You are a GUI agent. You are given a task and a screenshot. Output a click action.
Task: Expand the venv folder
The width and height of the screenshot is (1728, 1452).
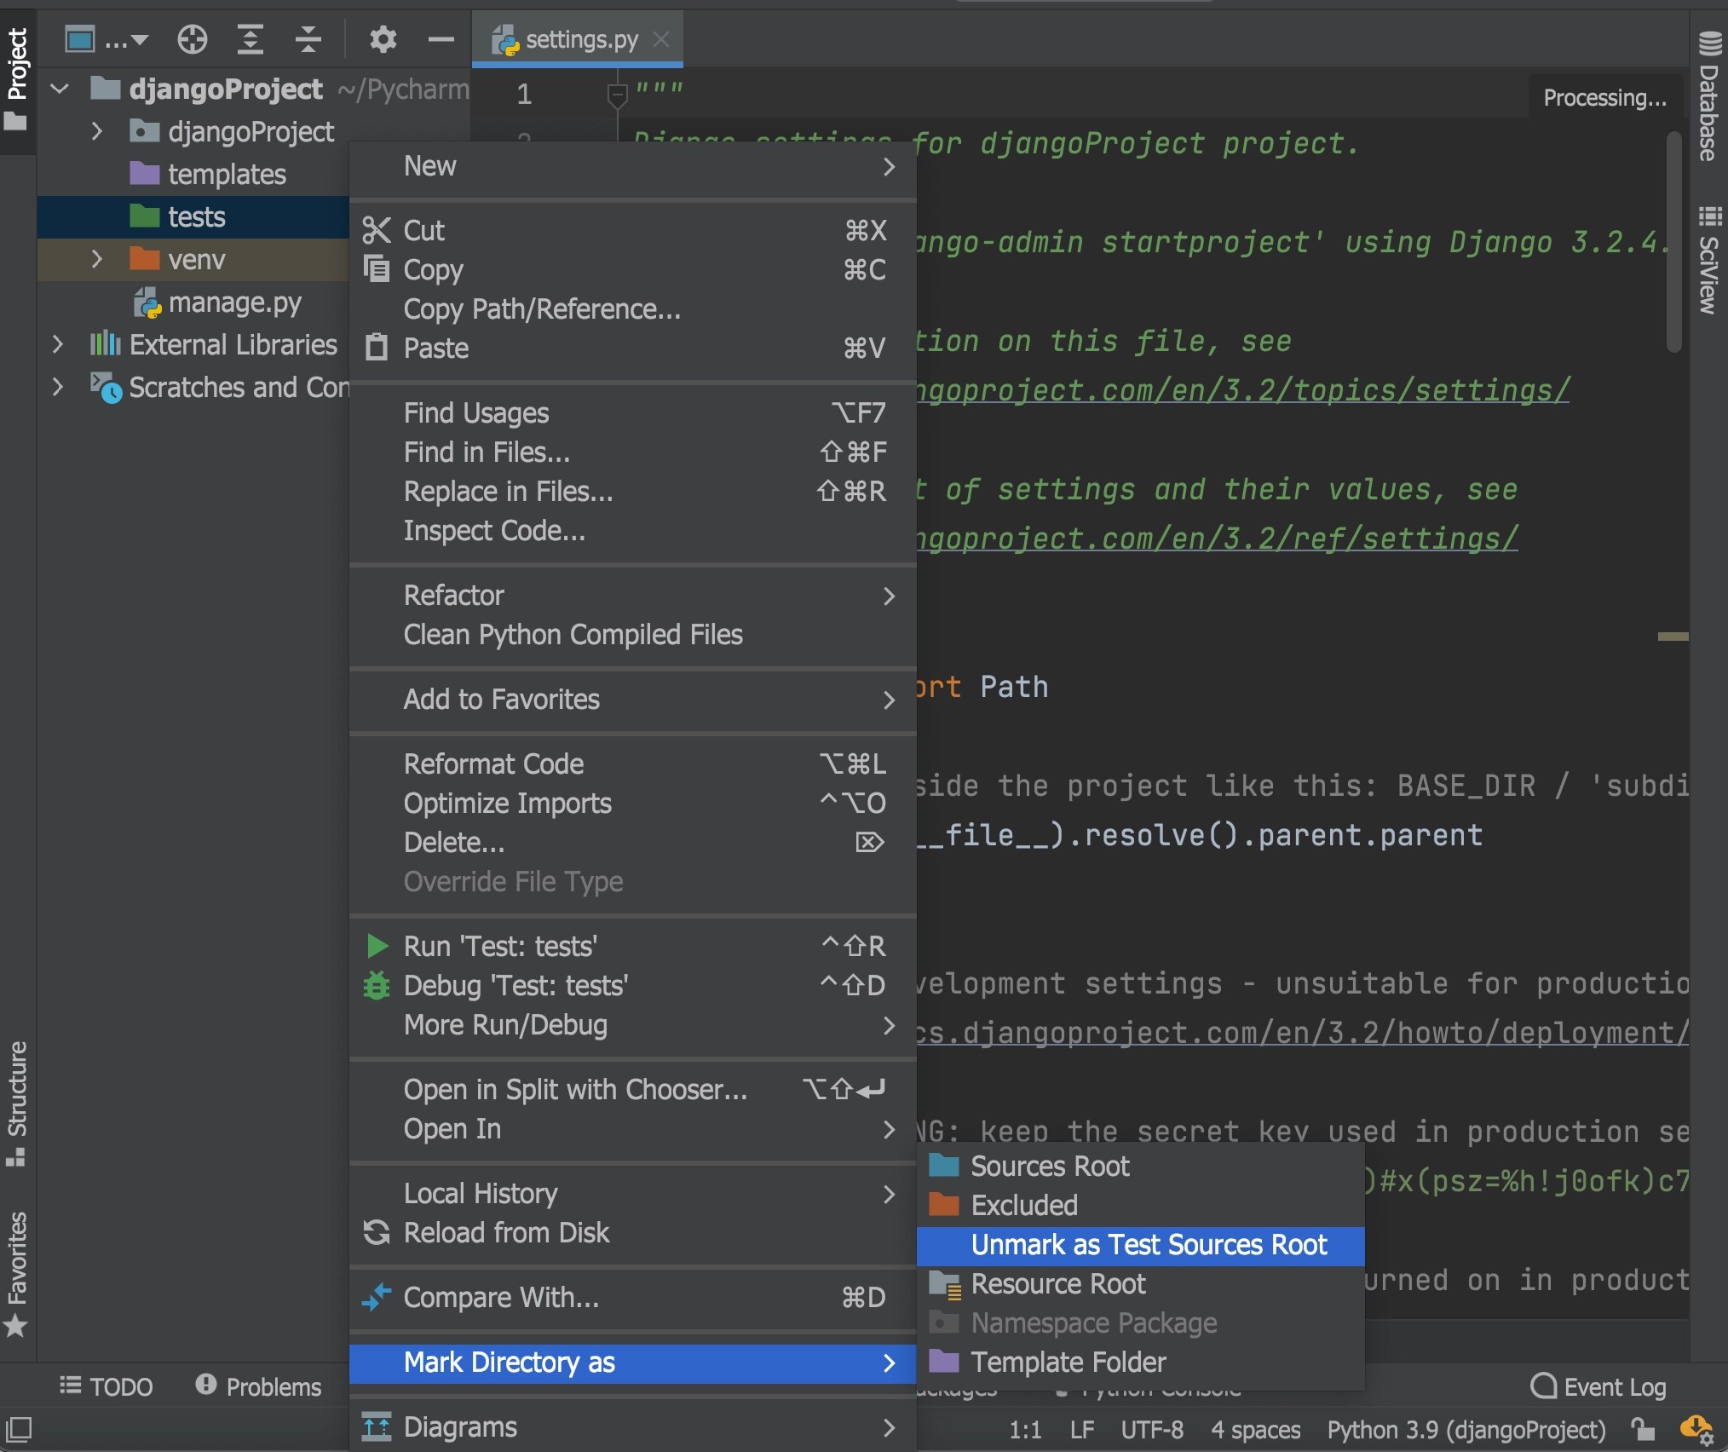click(x=95, y=260)
